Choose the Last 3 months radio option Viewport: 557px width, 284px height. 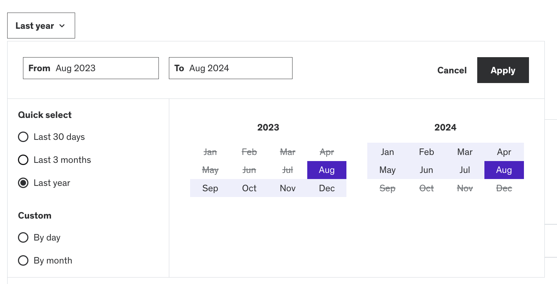point(23,160)
